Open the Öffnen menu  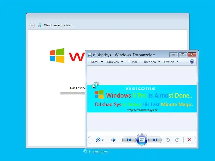tap(169, 62)
